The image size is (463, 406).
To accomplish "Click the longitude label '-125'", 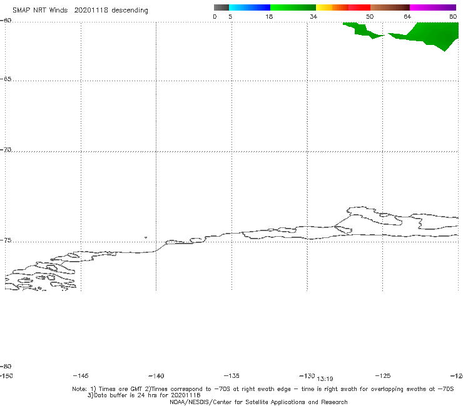I will coord(383,375).
